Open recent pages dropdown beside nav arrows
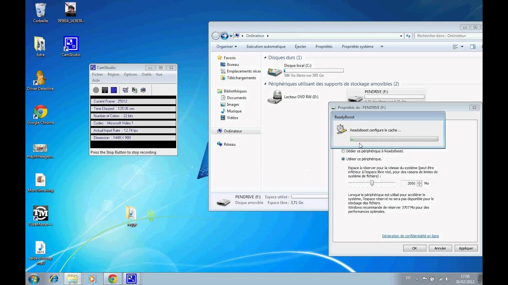 231,36
